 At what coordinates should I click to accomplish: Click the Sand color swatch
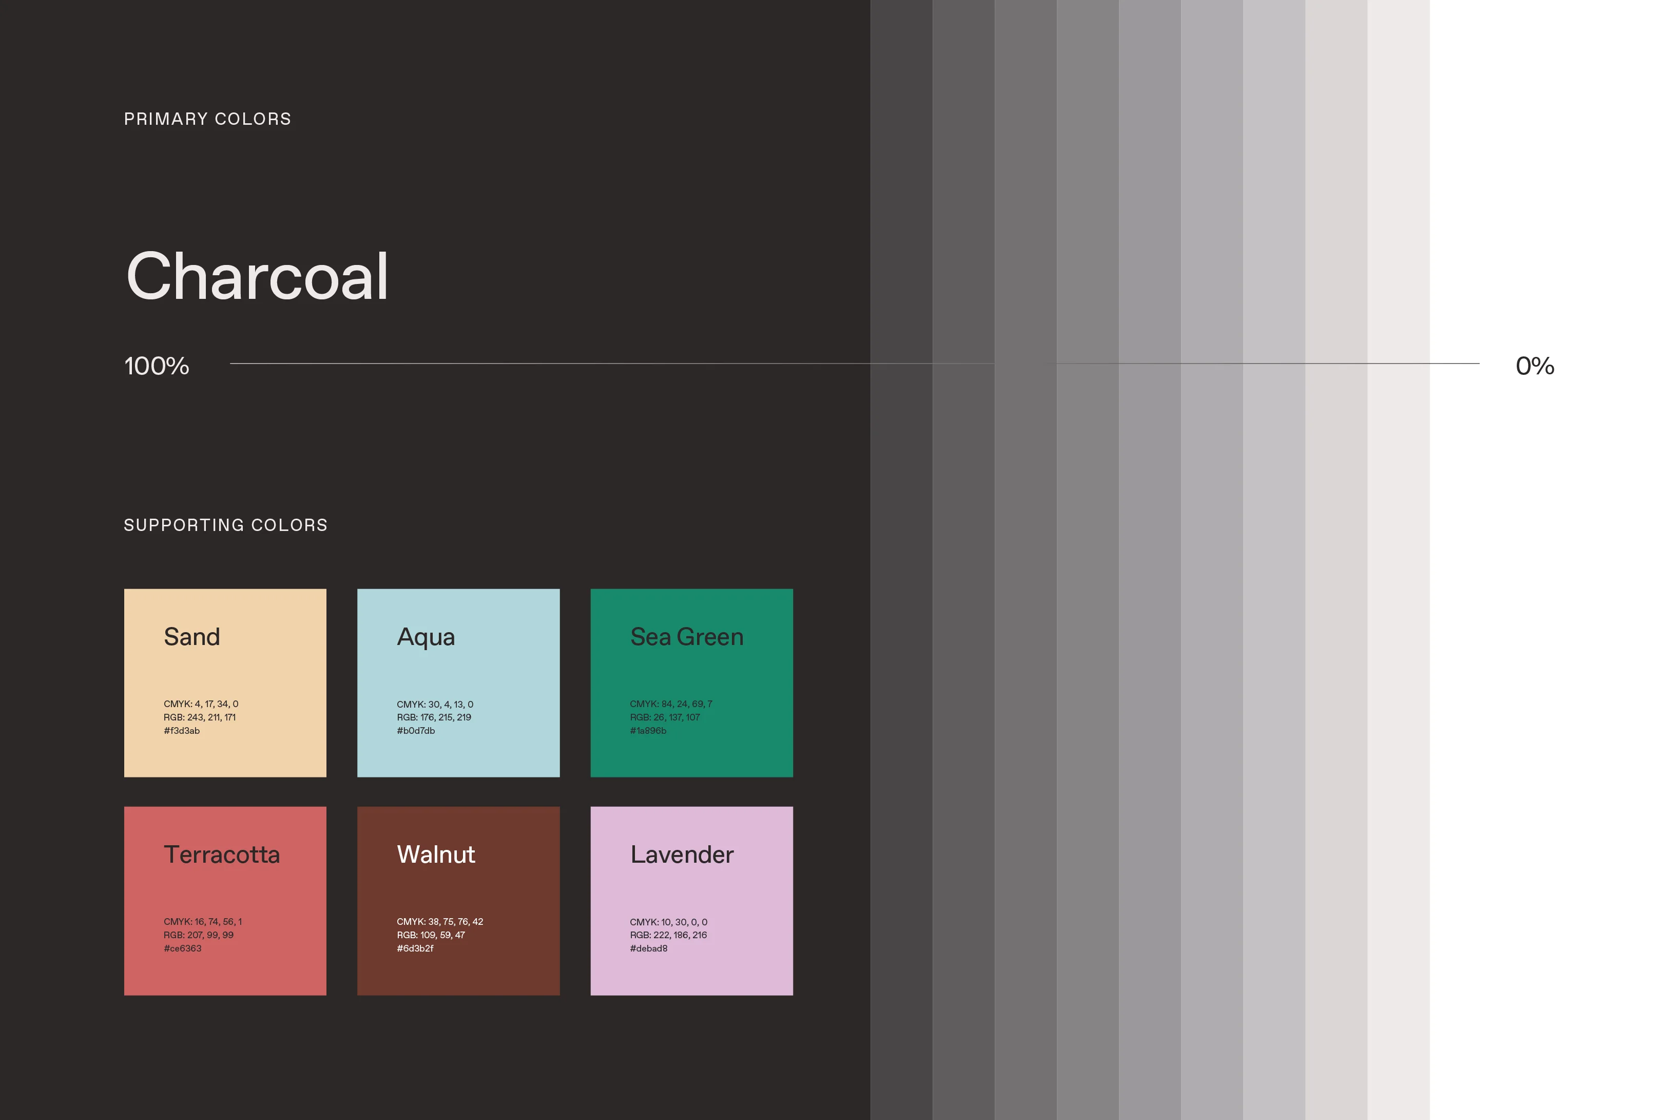[225, 682]
